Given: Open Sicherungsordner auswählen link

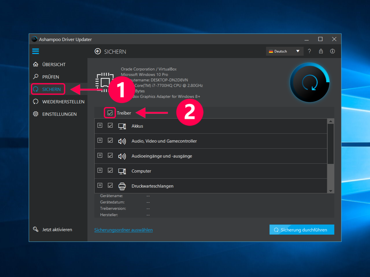Looking at the screenshot, I should coord(123,230).
